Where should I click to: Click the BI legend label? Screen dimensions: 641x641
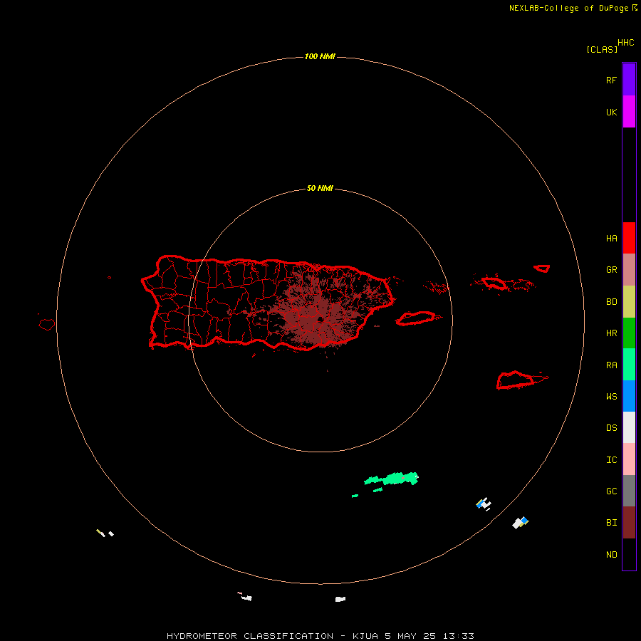[x=611, y=523]
